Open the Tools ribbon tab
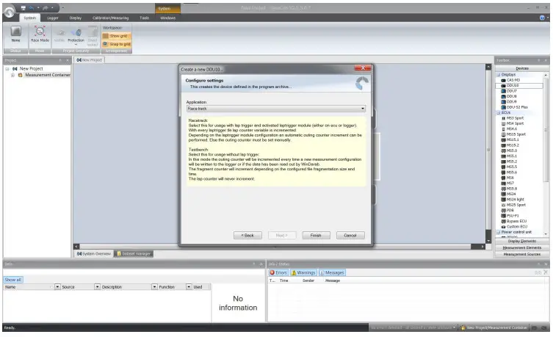 click(144, 18)
